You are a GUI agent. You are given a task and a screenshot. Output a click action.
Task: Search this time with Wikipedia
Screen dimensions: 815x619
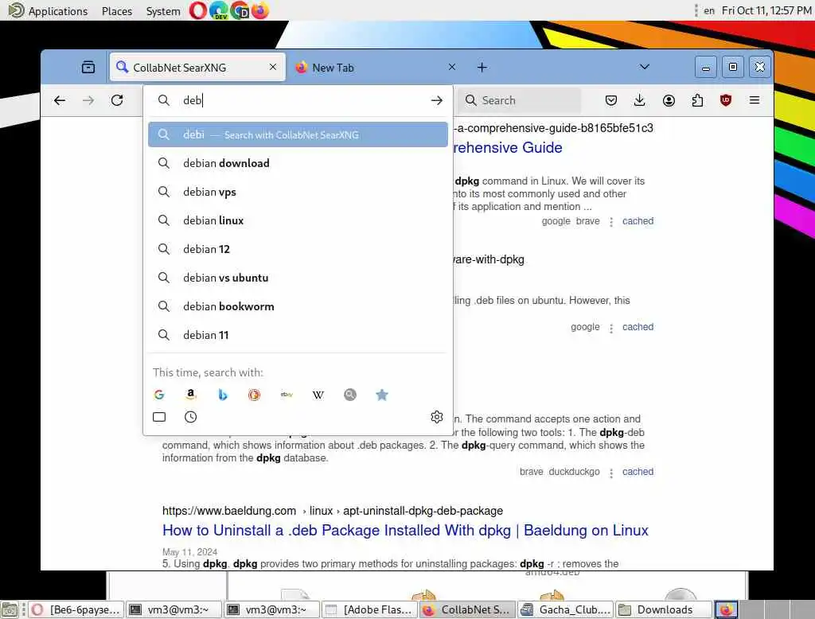coord(318,395)
